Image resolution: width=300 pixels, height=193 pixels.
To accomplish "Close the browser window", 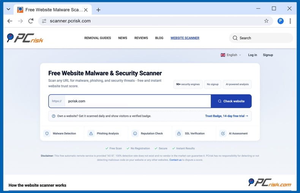I will click(289, 9).
